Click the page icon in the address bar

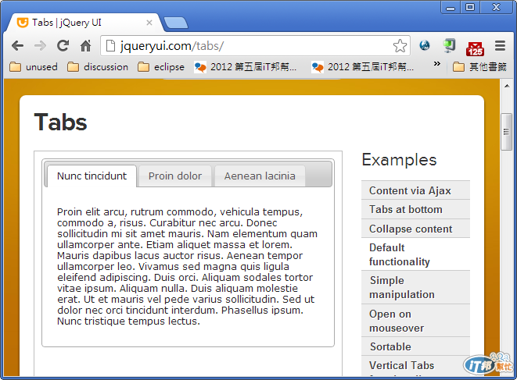110,46
